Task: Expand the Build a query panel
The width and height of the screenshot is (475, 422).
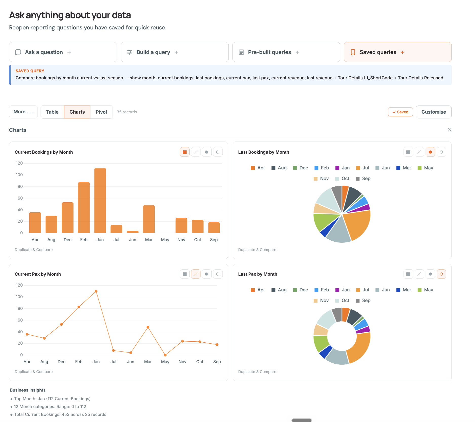Action: tap(175, 52)
